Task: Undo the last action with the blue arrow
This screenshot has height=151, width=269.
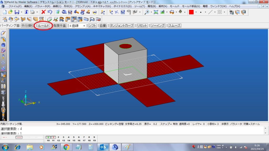Action: pos(50,12)
